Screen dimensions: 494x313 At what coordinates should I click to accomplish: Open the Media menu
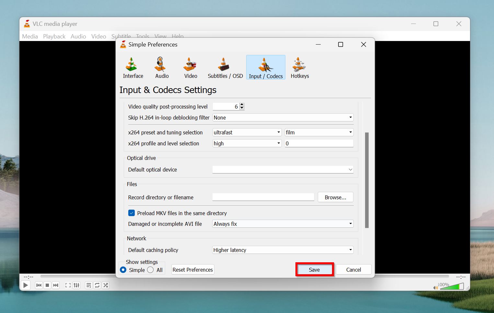coord(30,37)
